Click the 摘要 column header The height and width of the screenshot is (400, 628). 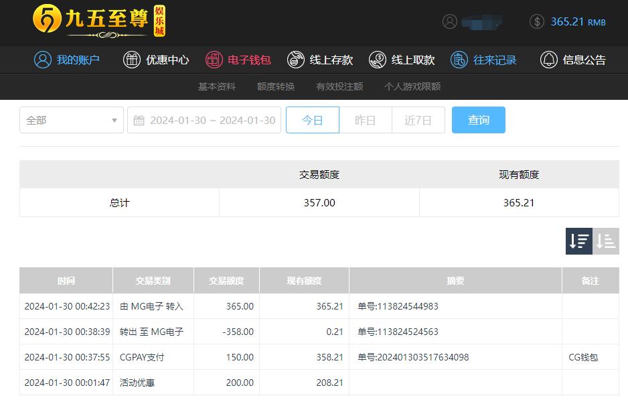[x=455, y=281]
